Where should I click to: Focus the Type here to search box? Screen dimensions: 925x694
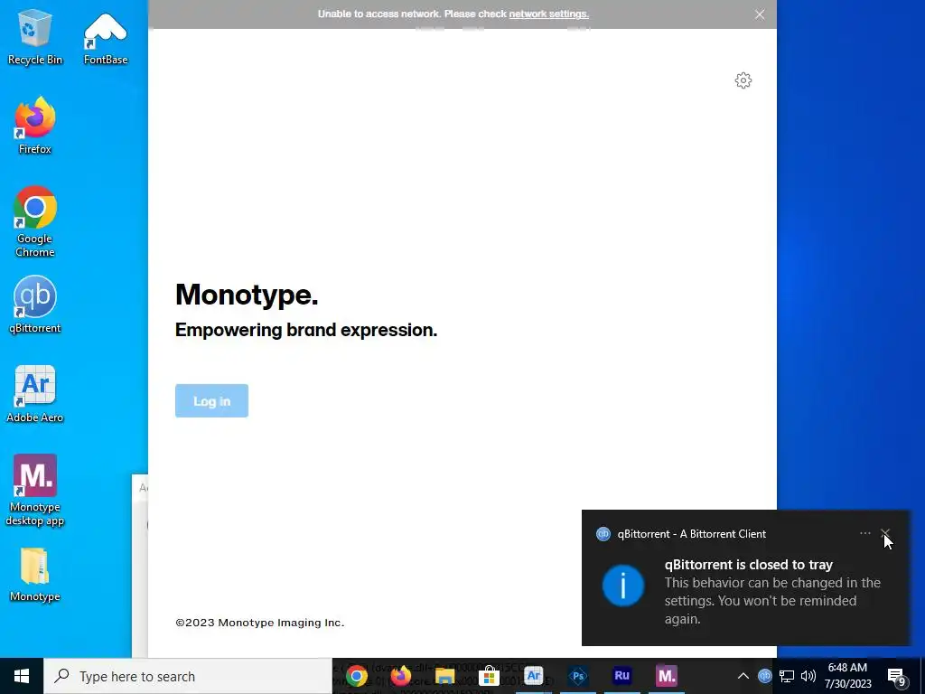pos(188,676)
